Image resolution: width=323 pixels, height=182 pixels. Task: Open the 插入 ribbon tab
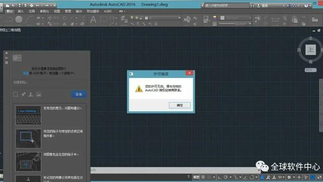pos(21,11)
